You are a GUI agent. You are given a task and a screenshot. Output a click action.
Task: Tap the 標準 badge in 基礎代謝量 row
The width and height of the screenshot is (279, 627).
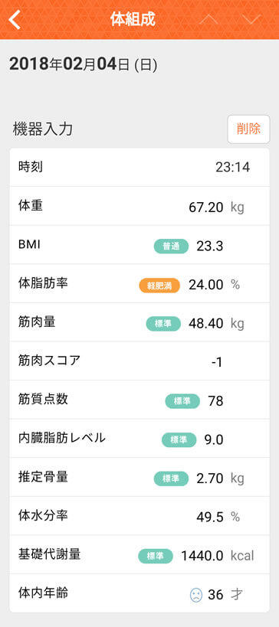[x=156, y=556]
